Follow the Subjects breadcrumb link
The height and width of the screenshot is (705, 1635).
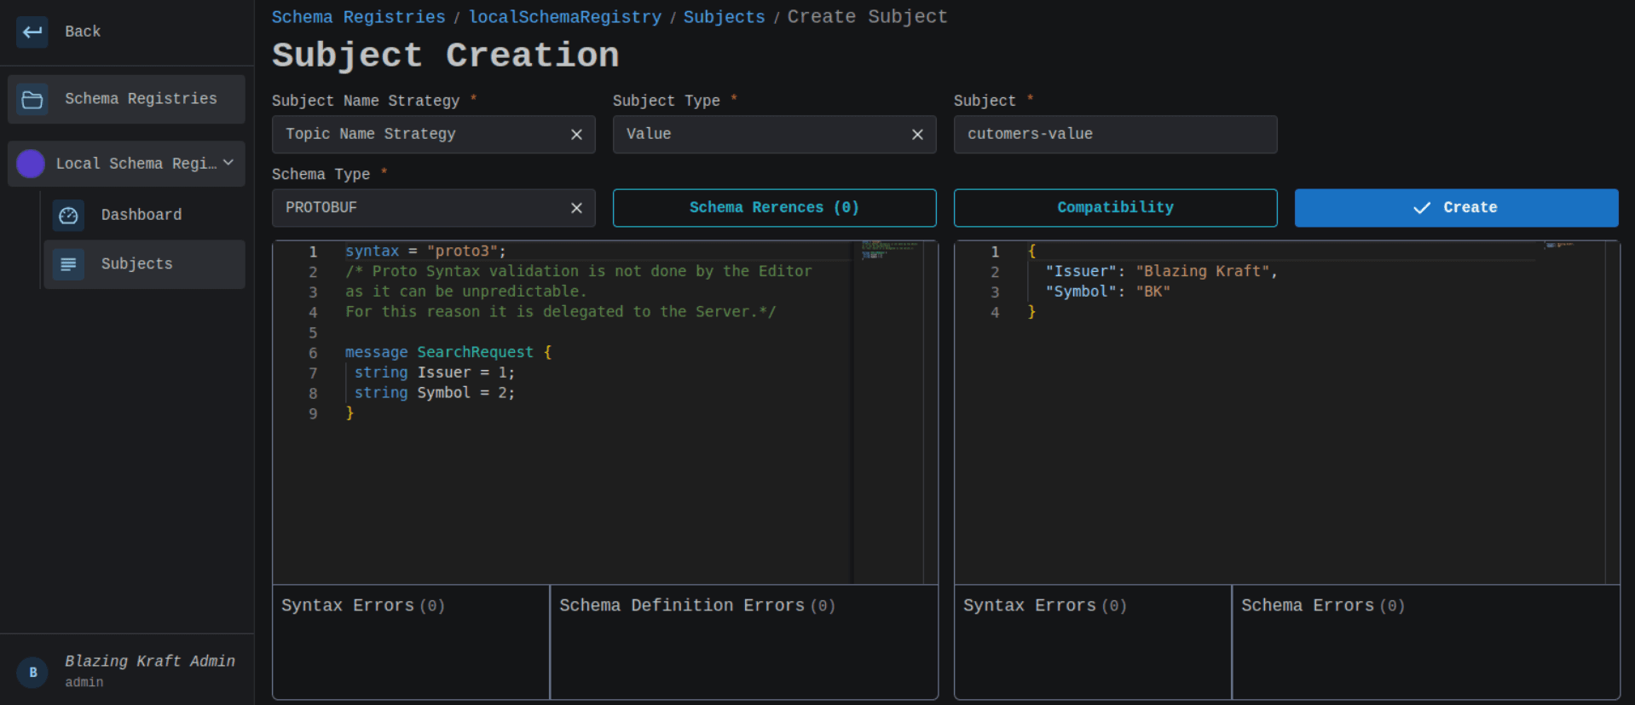tap(724, 17)
